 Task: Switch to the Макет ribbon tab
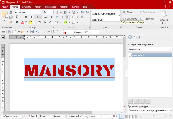pyautogui.click(x=38, y=7)
